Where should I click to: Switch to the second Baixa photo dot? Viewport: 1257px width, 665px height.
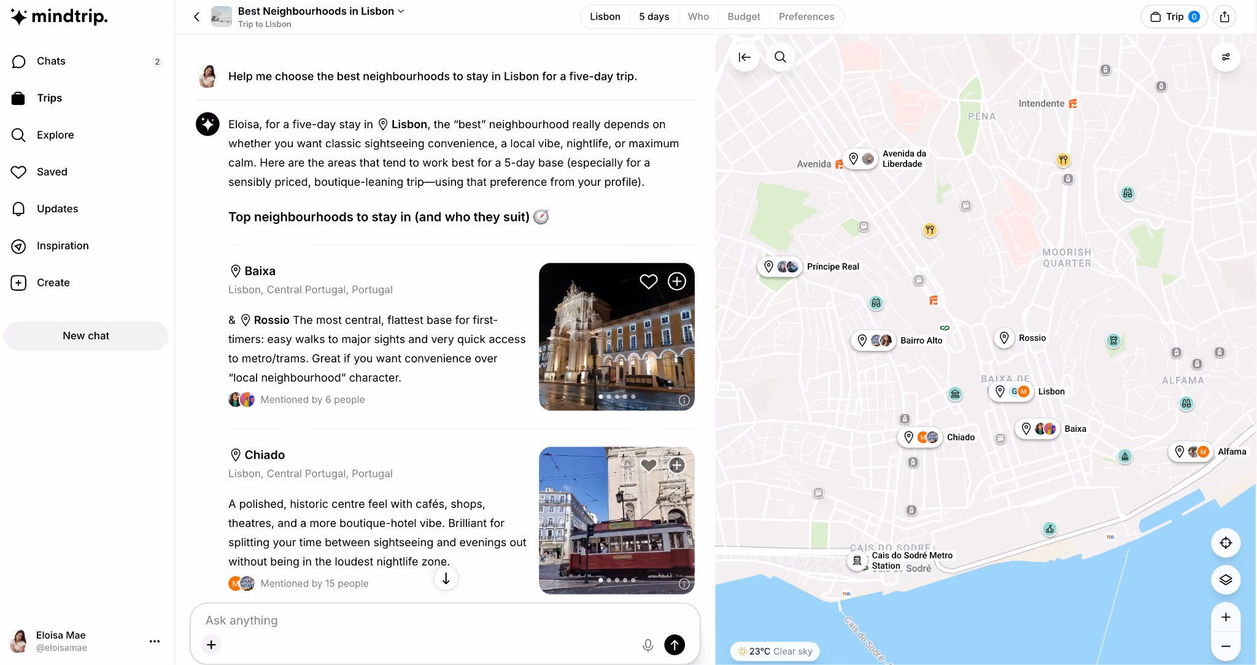609,396
